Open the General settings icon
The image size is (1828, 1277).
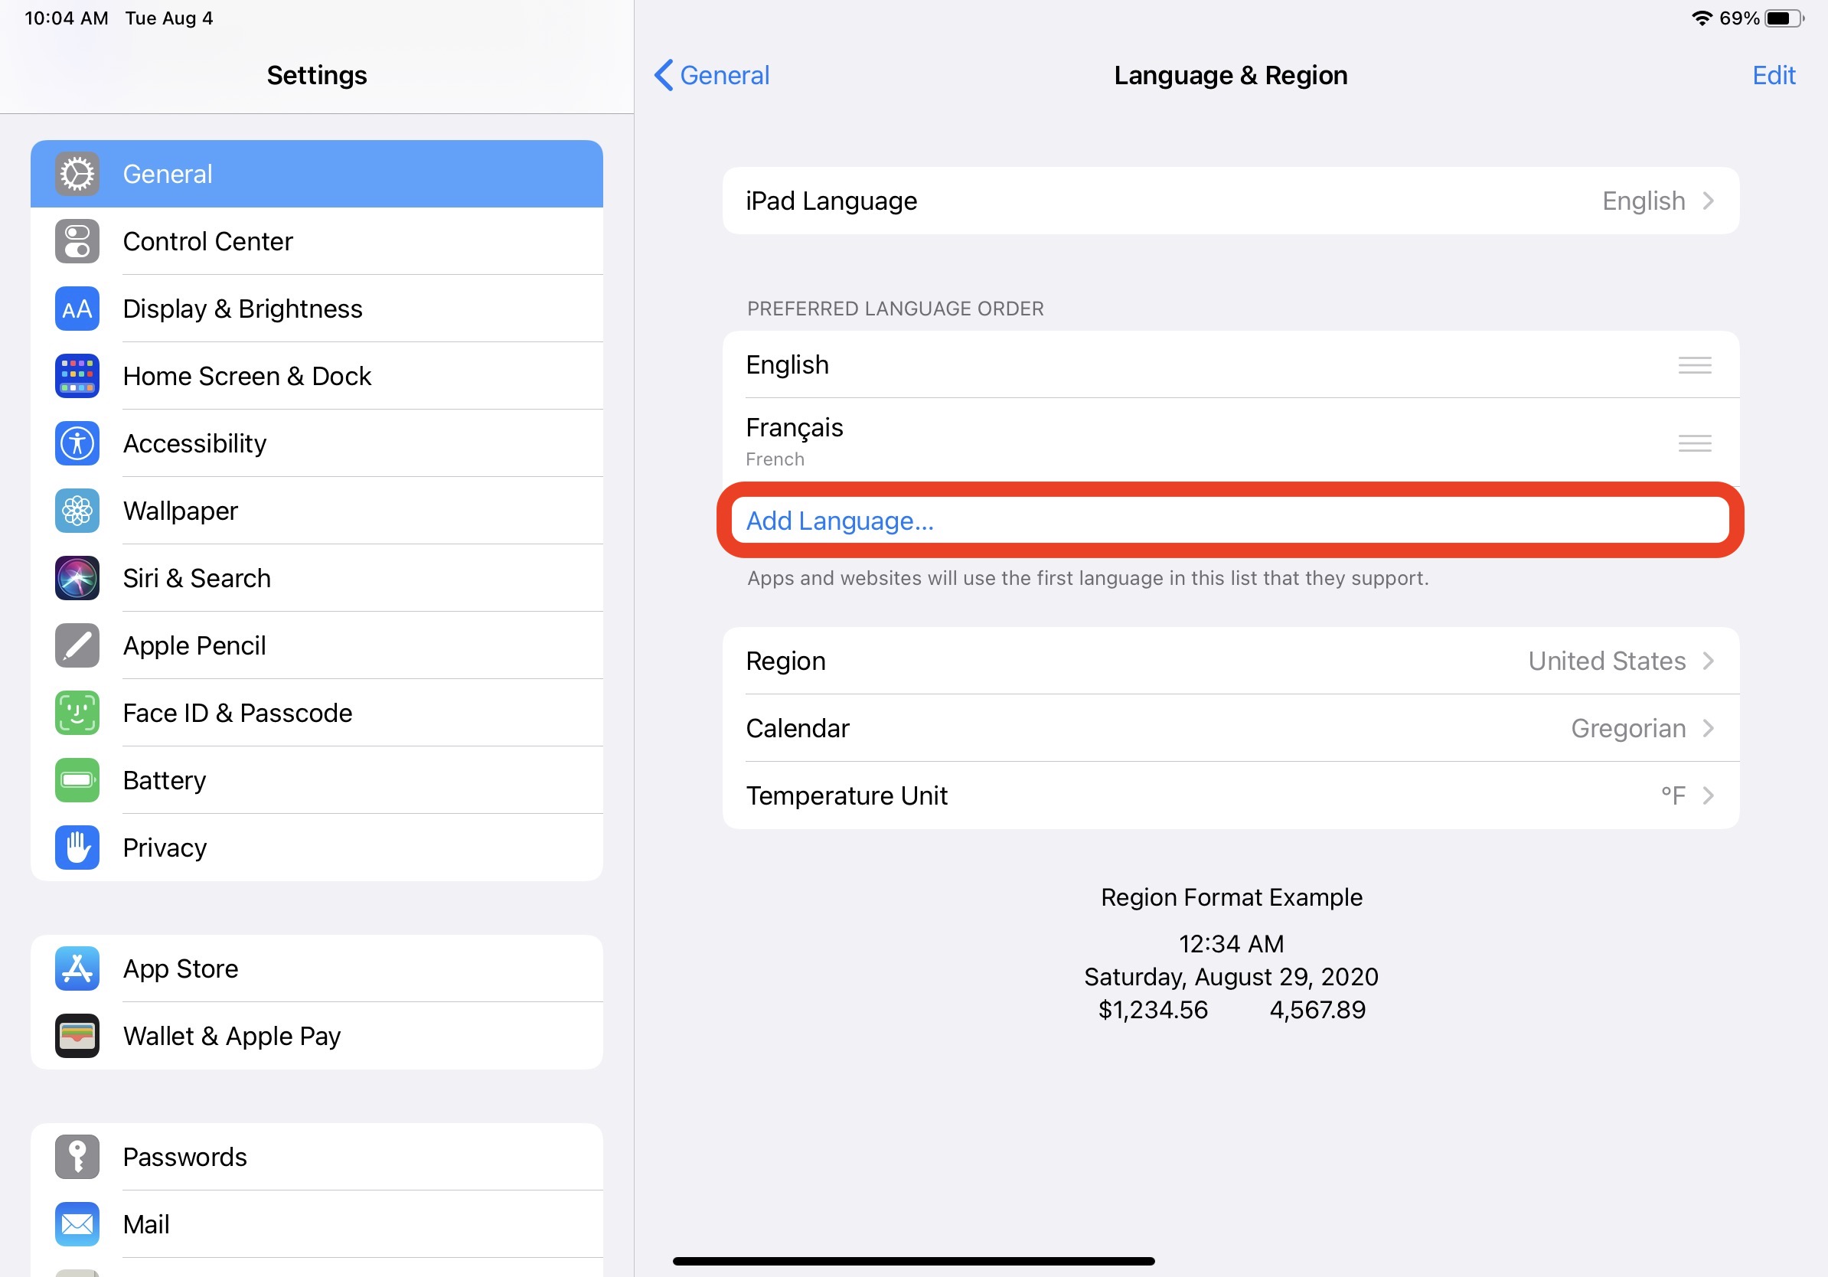[x=77, y=174]
